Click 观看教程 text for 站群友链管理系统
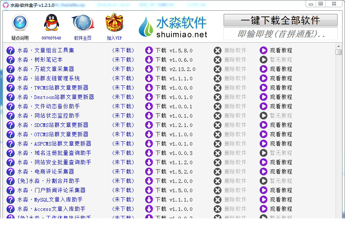 coord(281,79)
